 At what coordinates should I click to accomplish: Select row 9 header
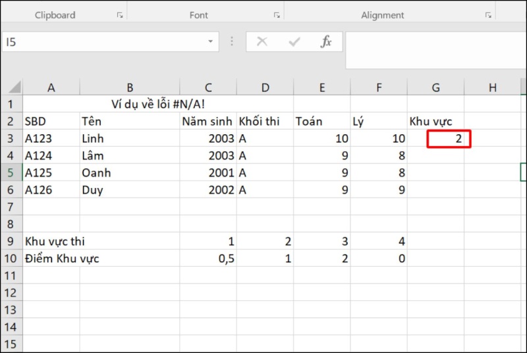(x=11, y=241)
